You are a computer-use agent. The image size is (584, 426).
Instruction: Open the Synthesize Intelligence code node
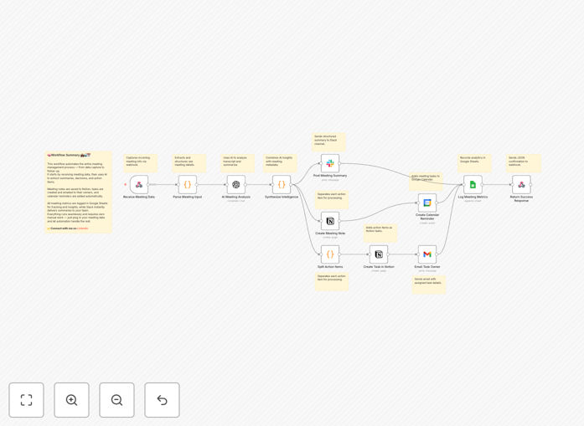tap(282, 184)
